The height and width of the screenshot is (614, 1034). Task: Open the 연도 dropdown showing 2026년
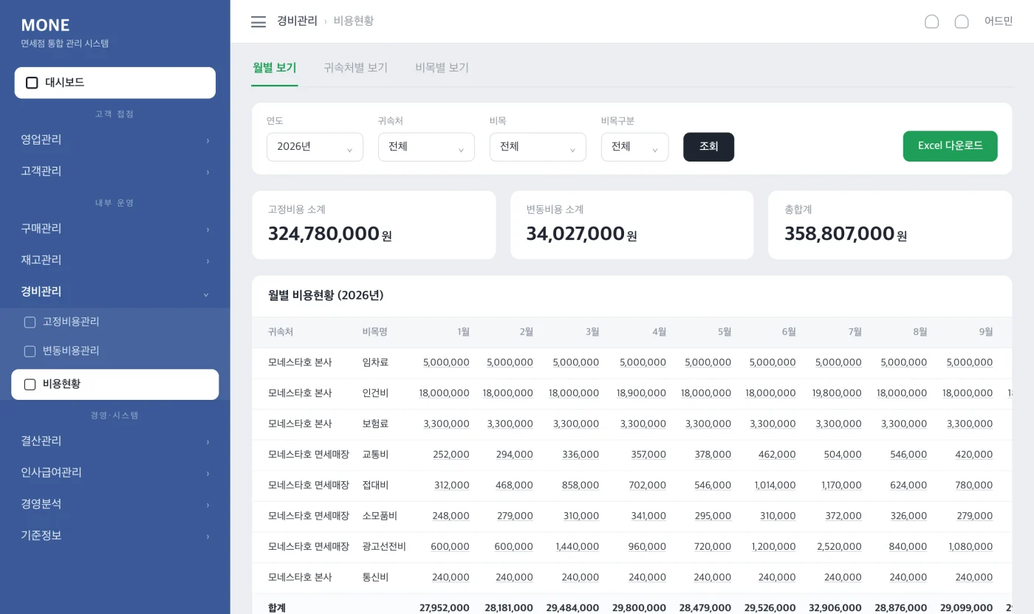315,147
